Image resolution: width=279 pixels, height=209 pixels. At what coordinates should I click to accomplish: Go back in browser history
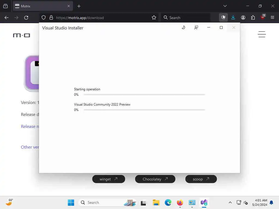7,18
